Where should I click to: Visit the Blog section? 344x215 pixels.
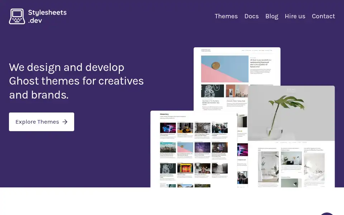272,16
